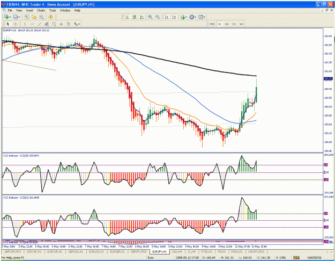Switch timeframe to W1
Viewport: 335px width, 261px height.
click(x=242, y=24)
